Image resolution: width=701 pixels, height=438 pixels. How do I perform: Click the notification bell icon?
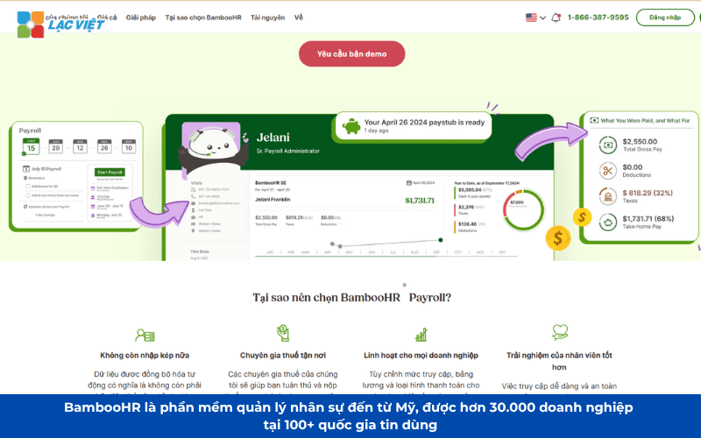coord(556,18)
